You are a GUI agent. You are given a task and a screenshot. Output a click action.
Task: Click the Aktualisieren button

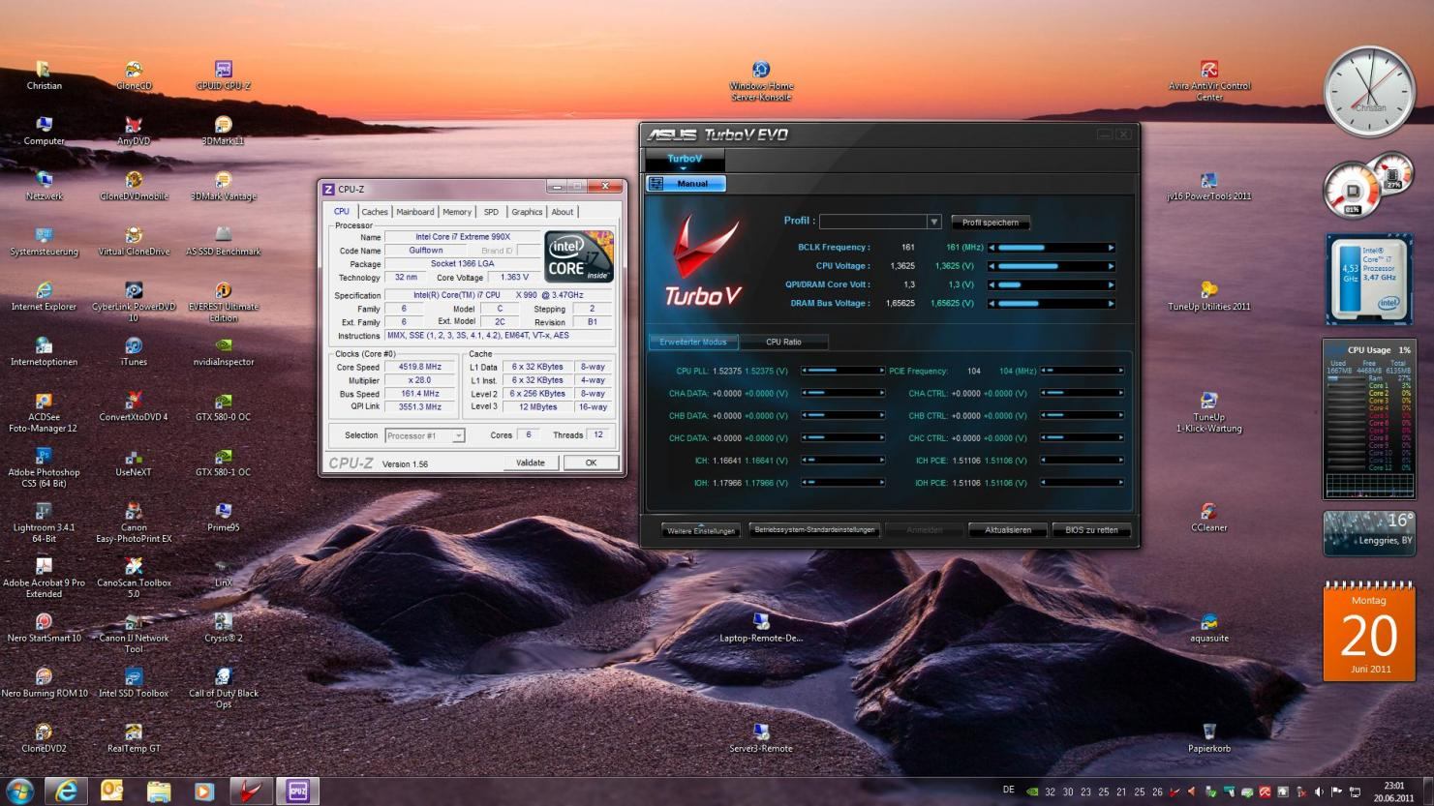point(1008,530)
